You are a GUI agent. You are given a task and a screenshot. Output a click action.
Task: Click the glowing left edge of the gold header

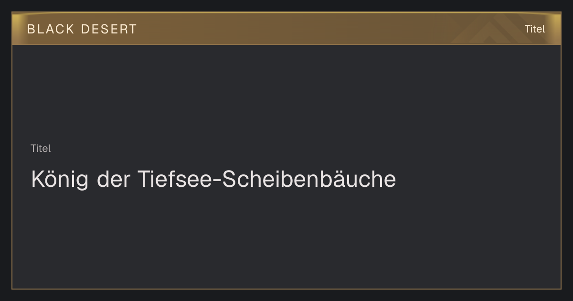[x=16, y=29]
